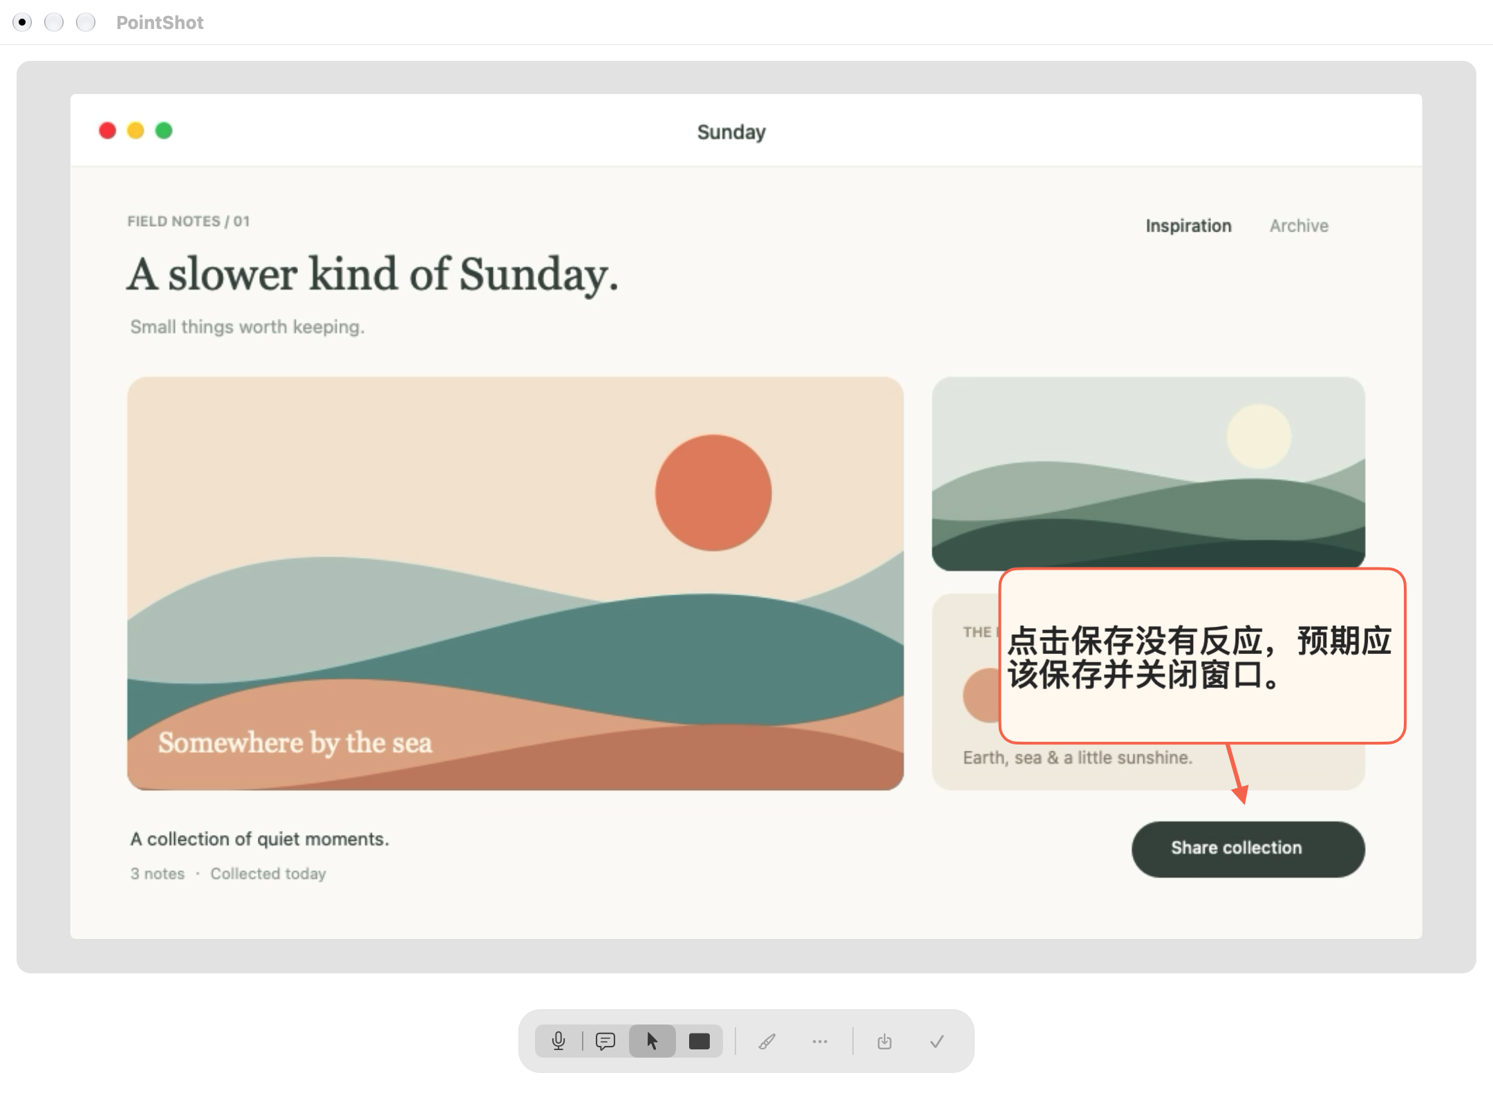Choose the filled rectangle tool

pyautogui.click(x=699, y=1041)
